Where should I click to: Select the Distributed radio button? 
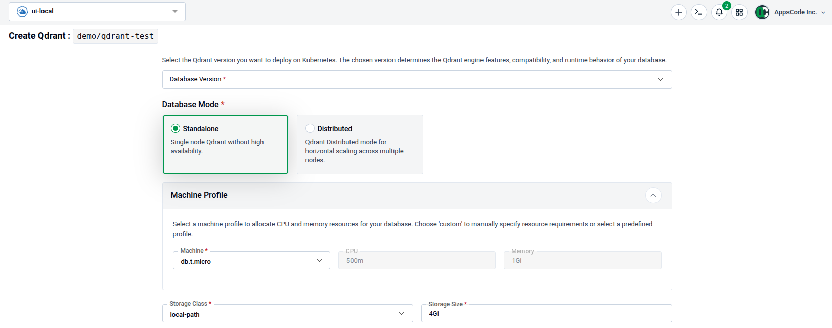[310, 128]
